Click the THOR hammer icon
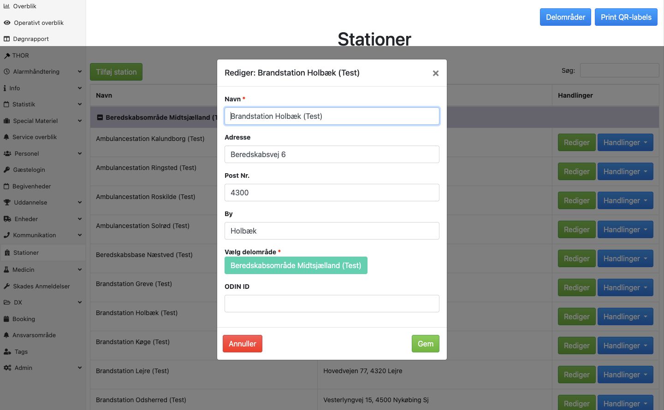 [x=6, y=56]
